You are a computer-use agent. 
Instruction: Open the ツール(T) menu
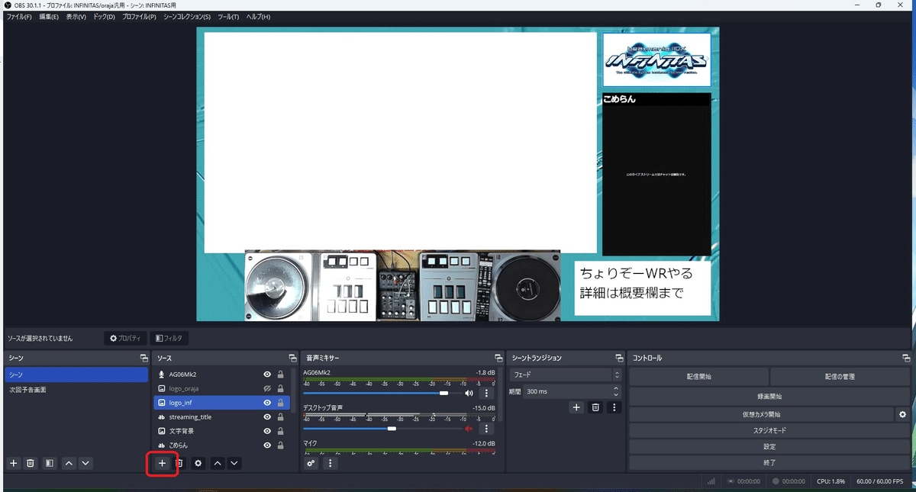coord(228,17)
